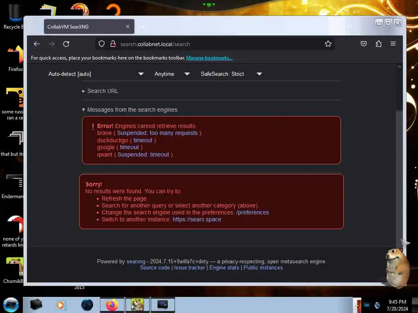Open the Issue tracker footer link

pos(189,267)
